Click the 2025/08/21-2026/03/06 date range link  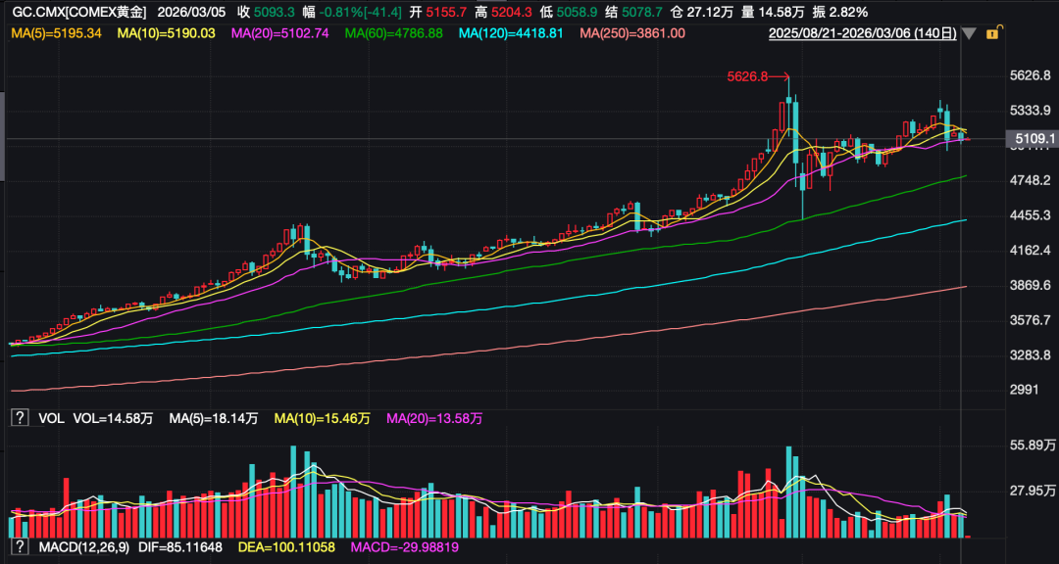[862, 33]
